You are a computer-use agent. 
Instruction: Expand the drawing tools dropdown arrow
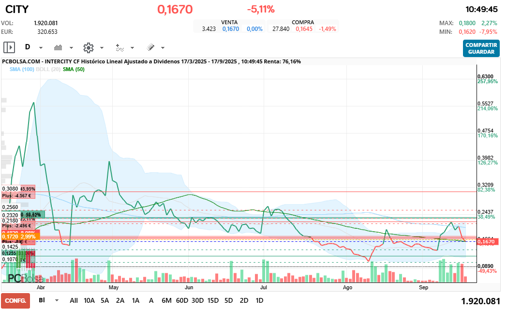163,48
